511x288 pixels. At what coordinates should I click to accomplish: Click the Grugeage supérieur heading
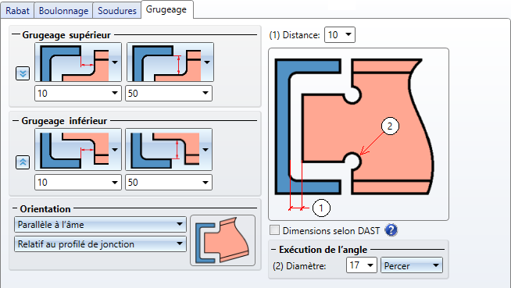(x=66, y=35)
